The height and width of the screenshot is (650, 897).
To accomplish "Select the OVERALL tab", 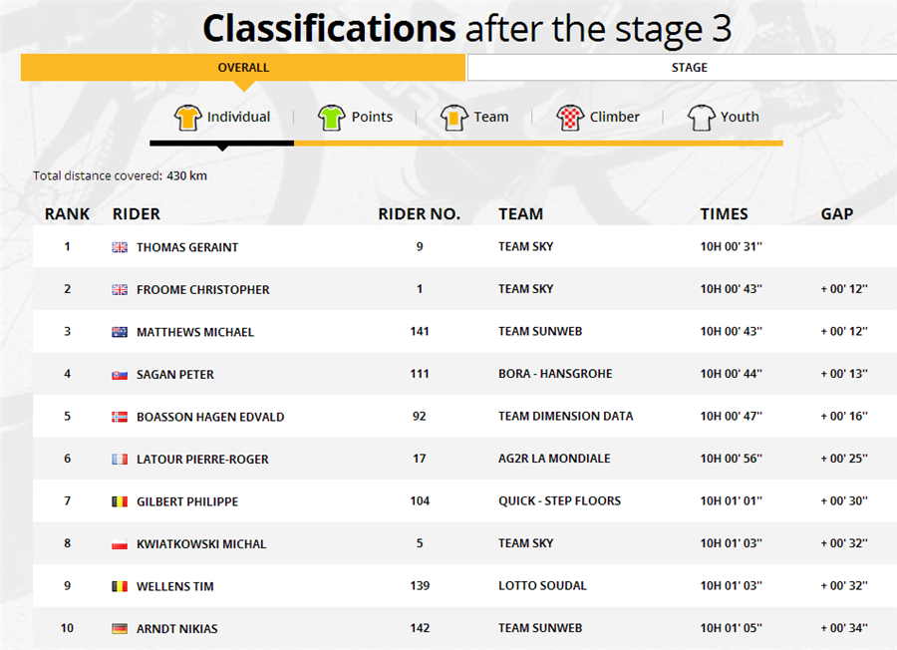I will [x=243, y=68].
